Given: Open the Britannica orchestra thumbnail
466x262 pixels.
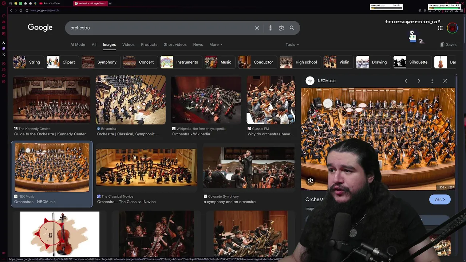Looking at the screenshot, I should 131,100.
